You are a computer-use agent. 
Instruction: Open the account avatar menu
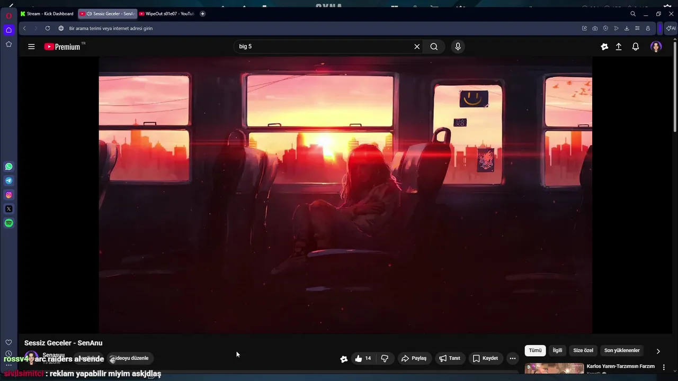click(x=656, y=47)
